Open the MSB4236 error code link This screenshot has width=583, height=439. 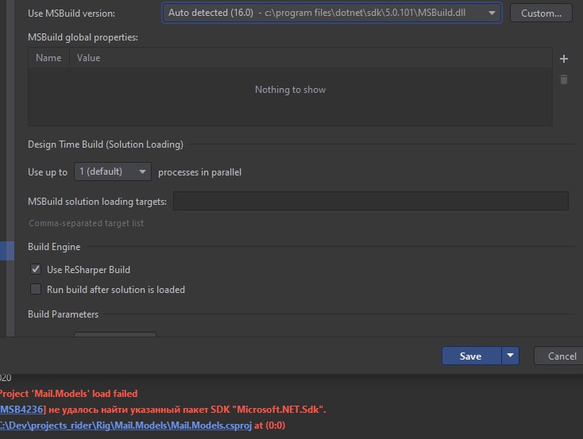pyautogui.click(x=21, y=410)
